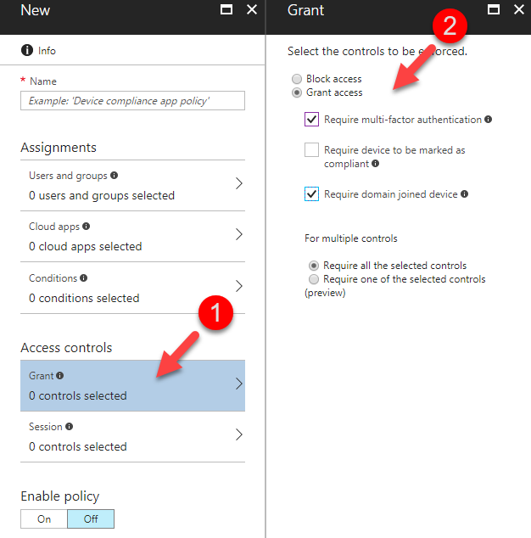This screenshot has width=531, height=538.
Task: Select Grant access radio button
Action: coord(297,92)
